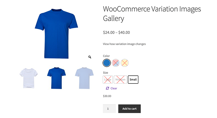Viewport: 217px width, 118px height.
Task: Click the quantity input field
Action: [109, 109]
